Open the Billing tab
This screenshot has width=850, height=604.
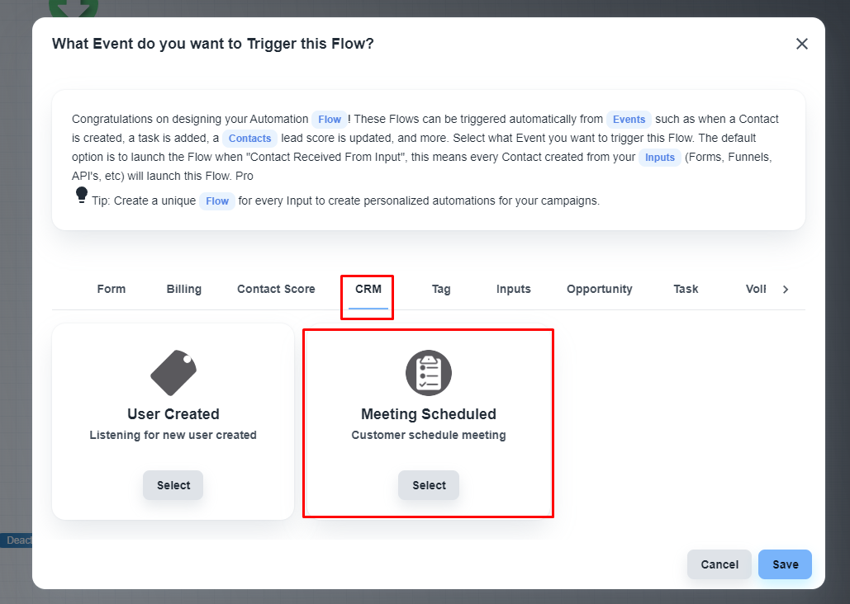click(x=184, y=289)
